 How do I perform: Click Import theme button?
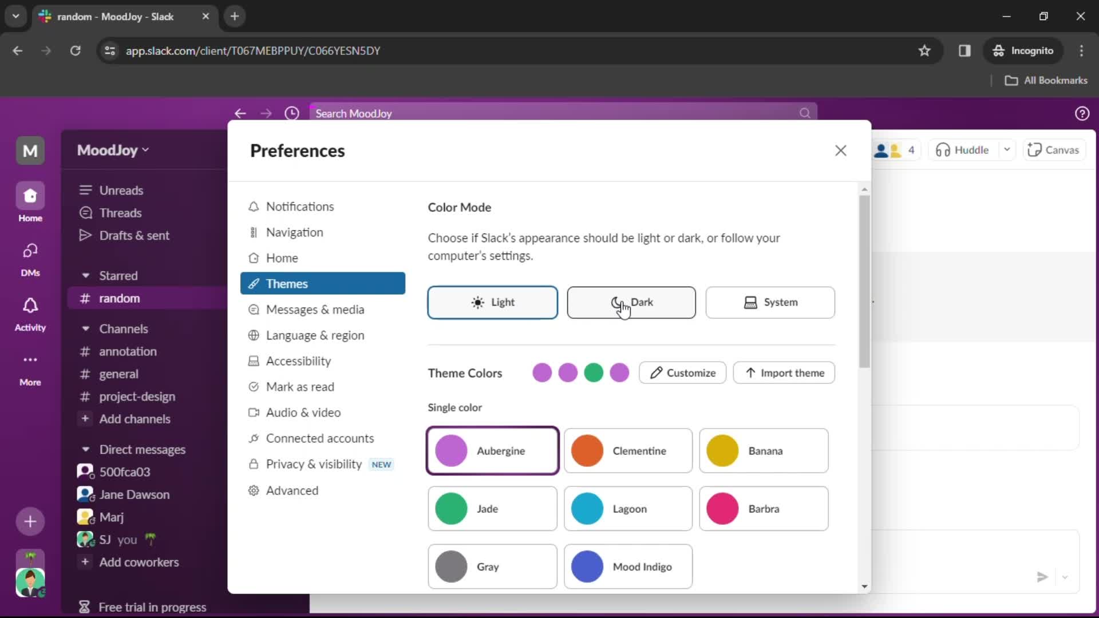click(784, 372)
